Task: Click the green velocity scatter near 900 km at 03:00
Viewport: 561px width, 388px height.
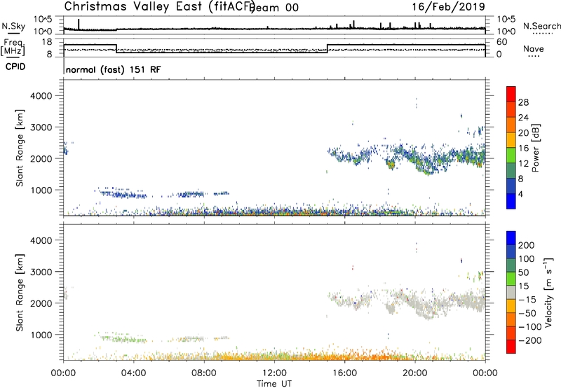Action: [x=123, y=339]
